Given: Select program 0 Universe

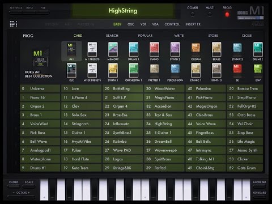Looking at the screenshot, I should [40, 88].
